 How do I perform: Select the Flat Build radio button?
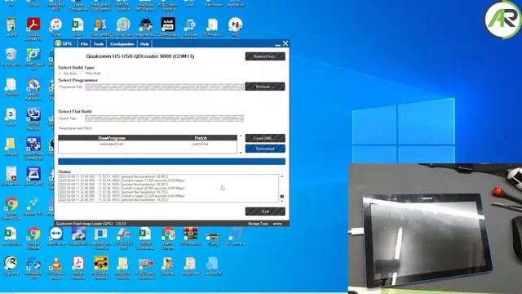pos(60,73)
